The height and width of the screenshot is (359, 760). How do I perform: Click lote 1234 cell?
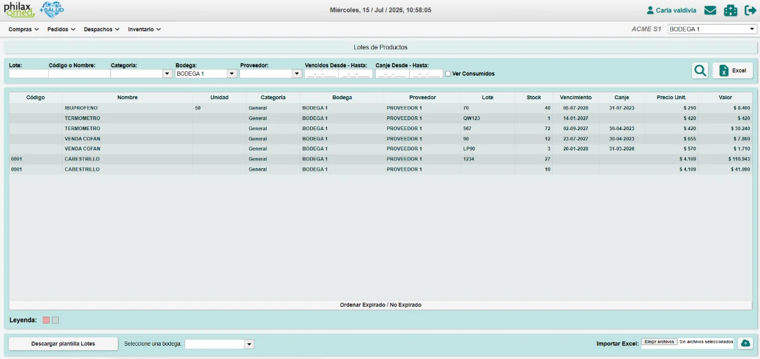(x=488, y=159)
